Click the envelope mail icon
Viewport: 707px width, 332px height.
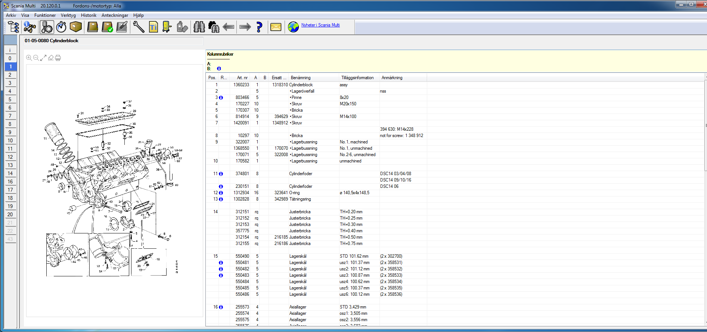click(276, 27)
